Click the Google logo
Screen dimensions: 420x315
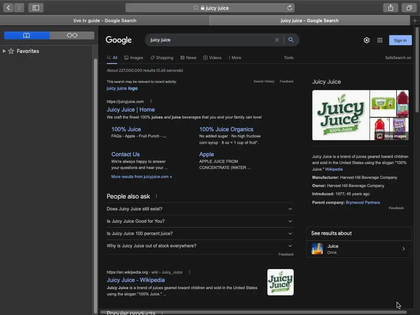click(119, 40)
